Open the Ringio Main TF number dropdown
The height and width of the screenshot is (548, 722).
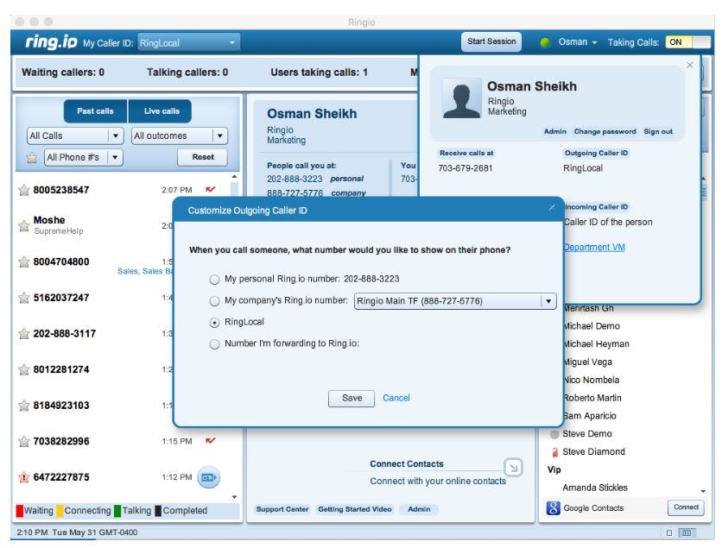tap(455, 301)
